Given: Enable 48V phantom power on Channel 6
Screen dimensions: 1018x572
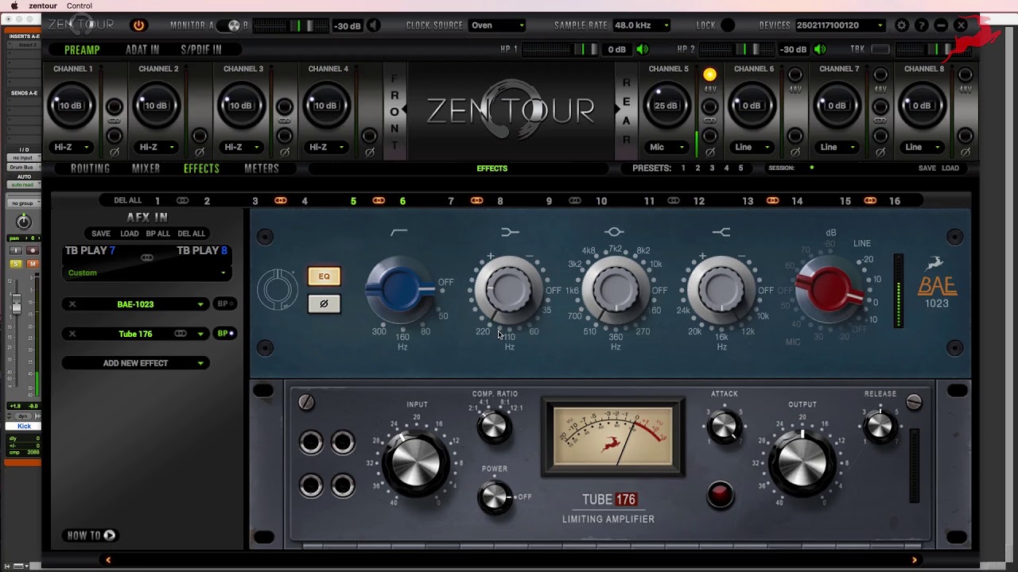Looking at the screenshot, I should point(795,75).
